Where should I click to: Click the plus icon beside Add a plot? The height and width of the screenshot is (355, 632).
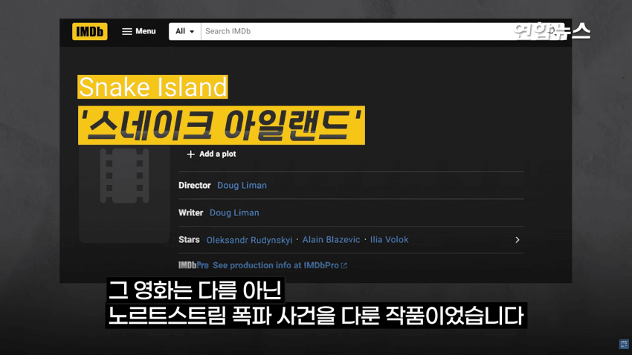click(190, 154)
